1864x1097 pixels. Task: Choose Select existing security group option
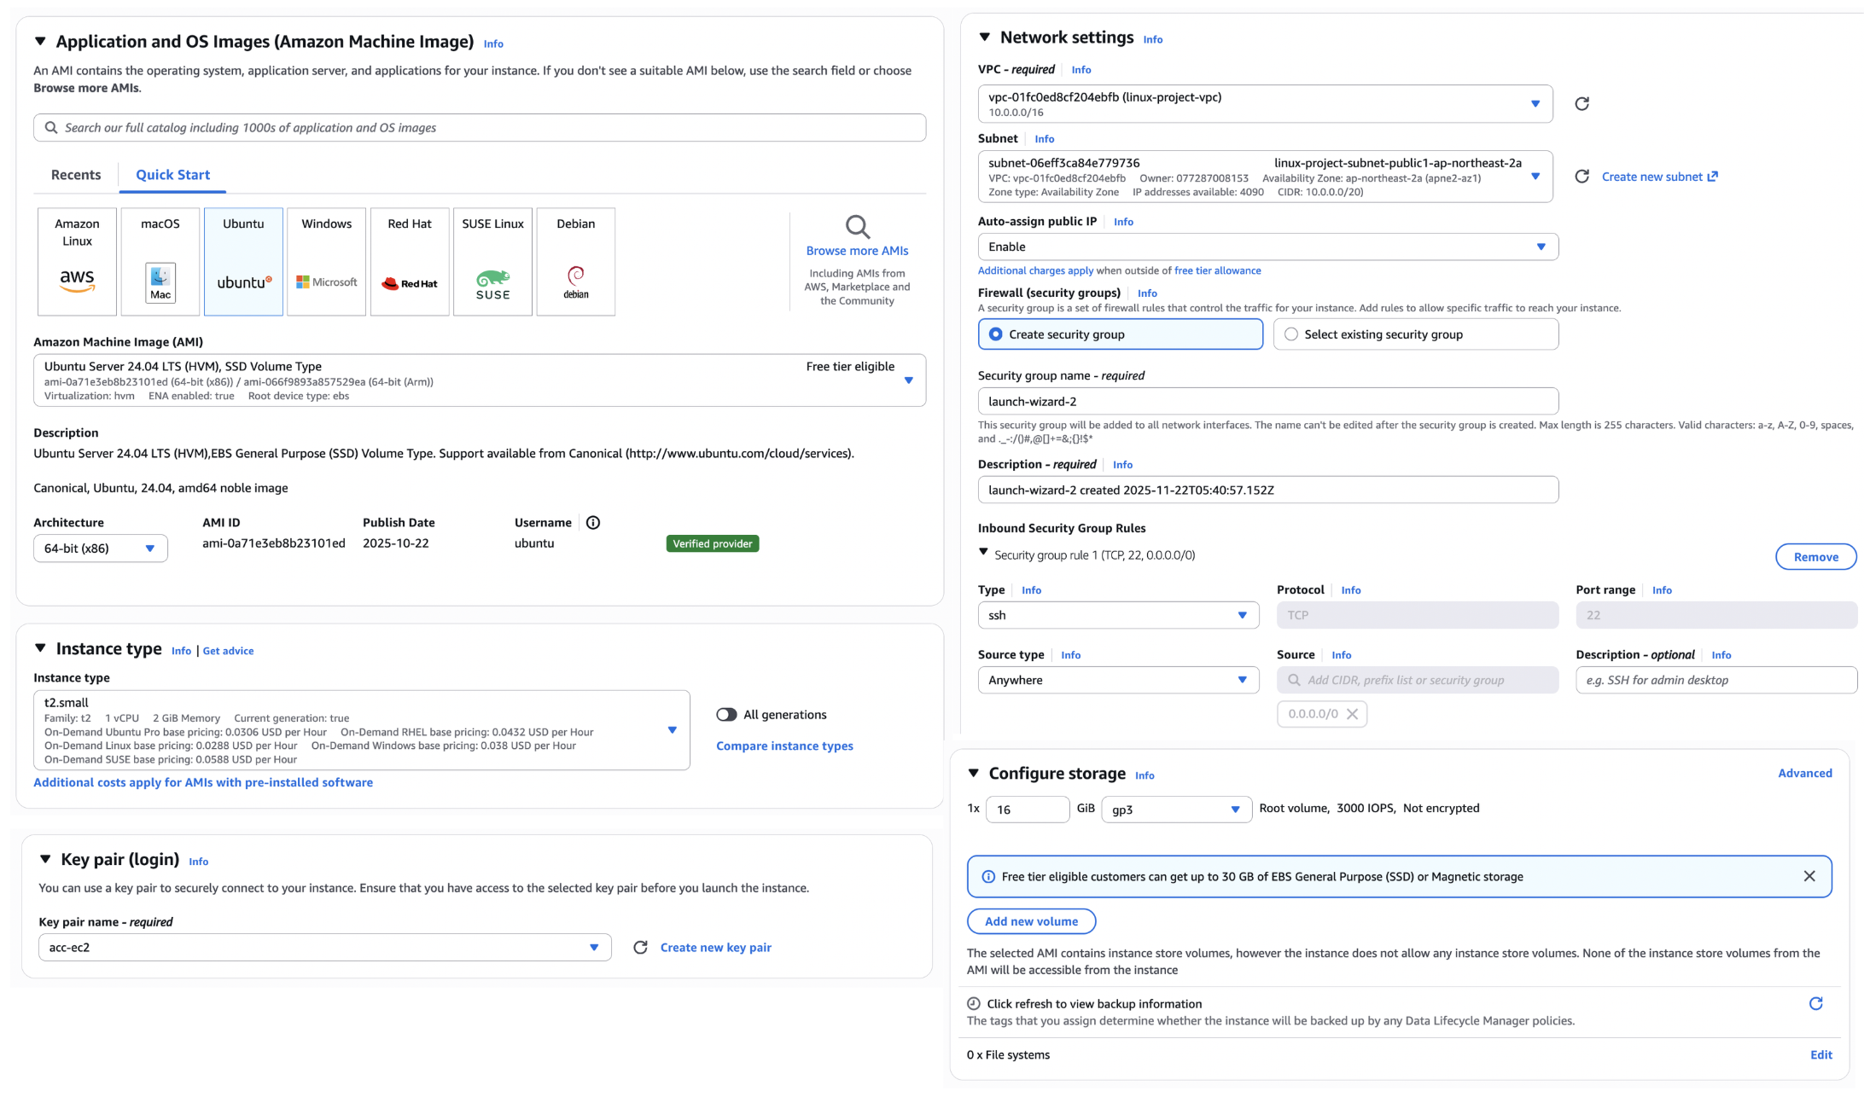click(1416, 334)
